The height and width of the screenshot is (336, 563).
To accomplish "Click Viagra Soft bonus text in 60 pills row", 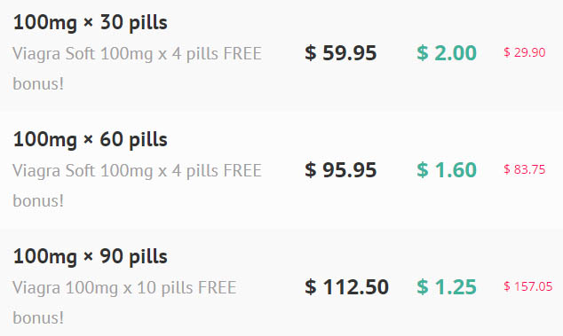I will point(137,186).
